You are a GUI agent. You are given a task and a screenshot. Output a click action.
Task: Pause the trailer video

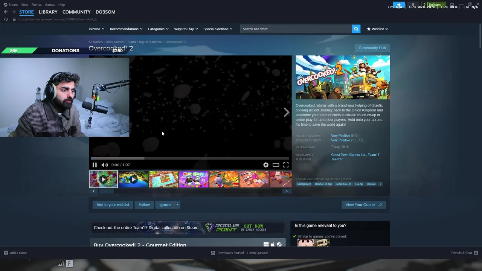click(95, 165)
